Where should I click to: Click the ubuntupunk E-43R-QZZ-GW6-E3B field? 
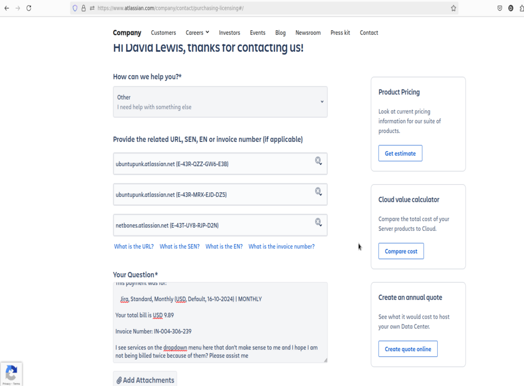[220, 164]
